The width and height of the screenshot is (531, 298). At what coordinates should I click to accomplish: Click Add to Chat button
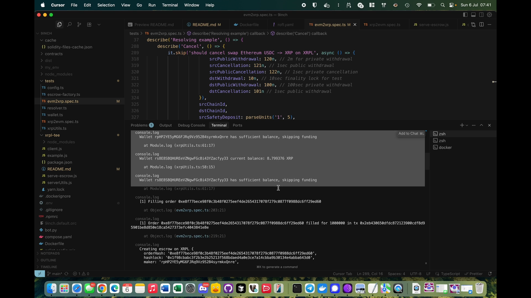411,134
